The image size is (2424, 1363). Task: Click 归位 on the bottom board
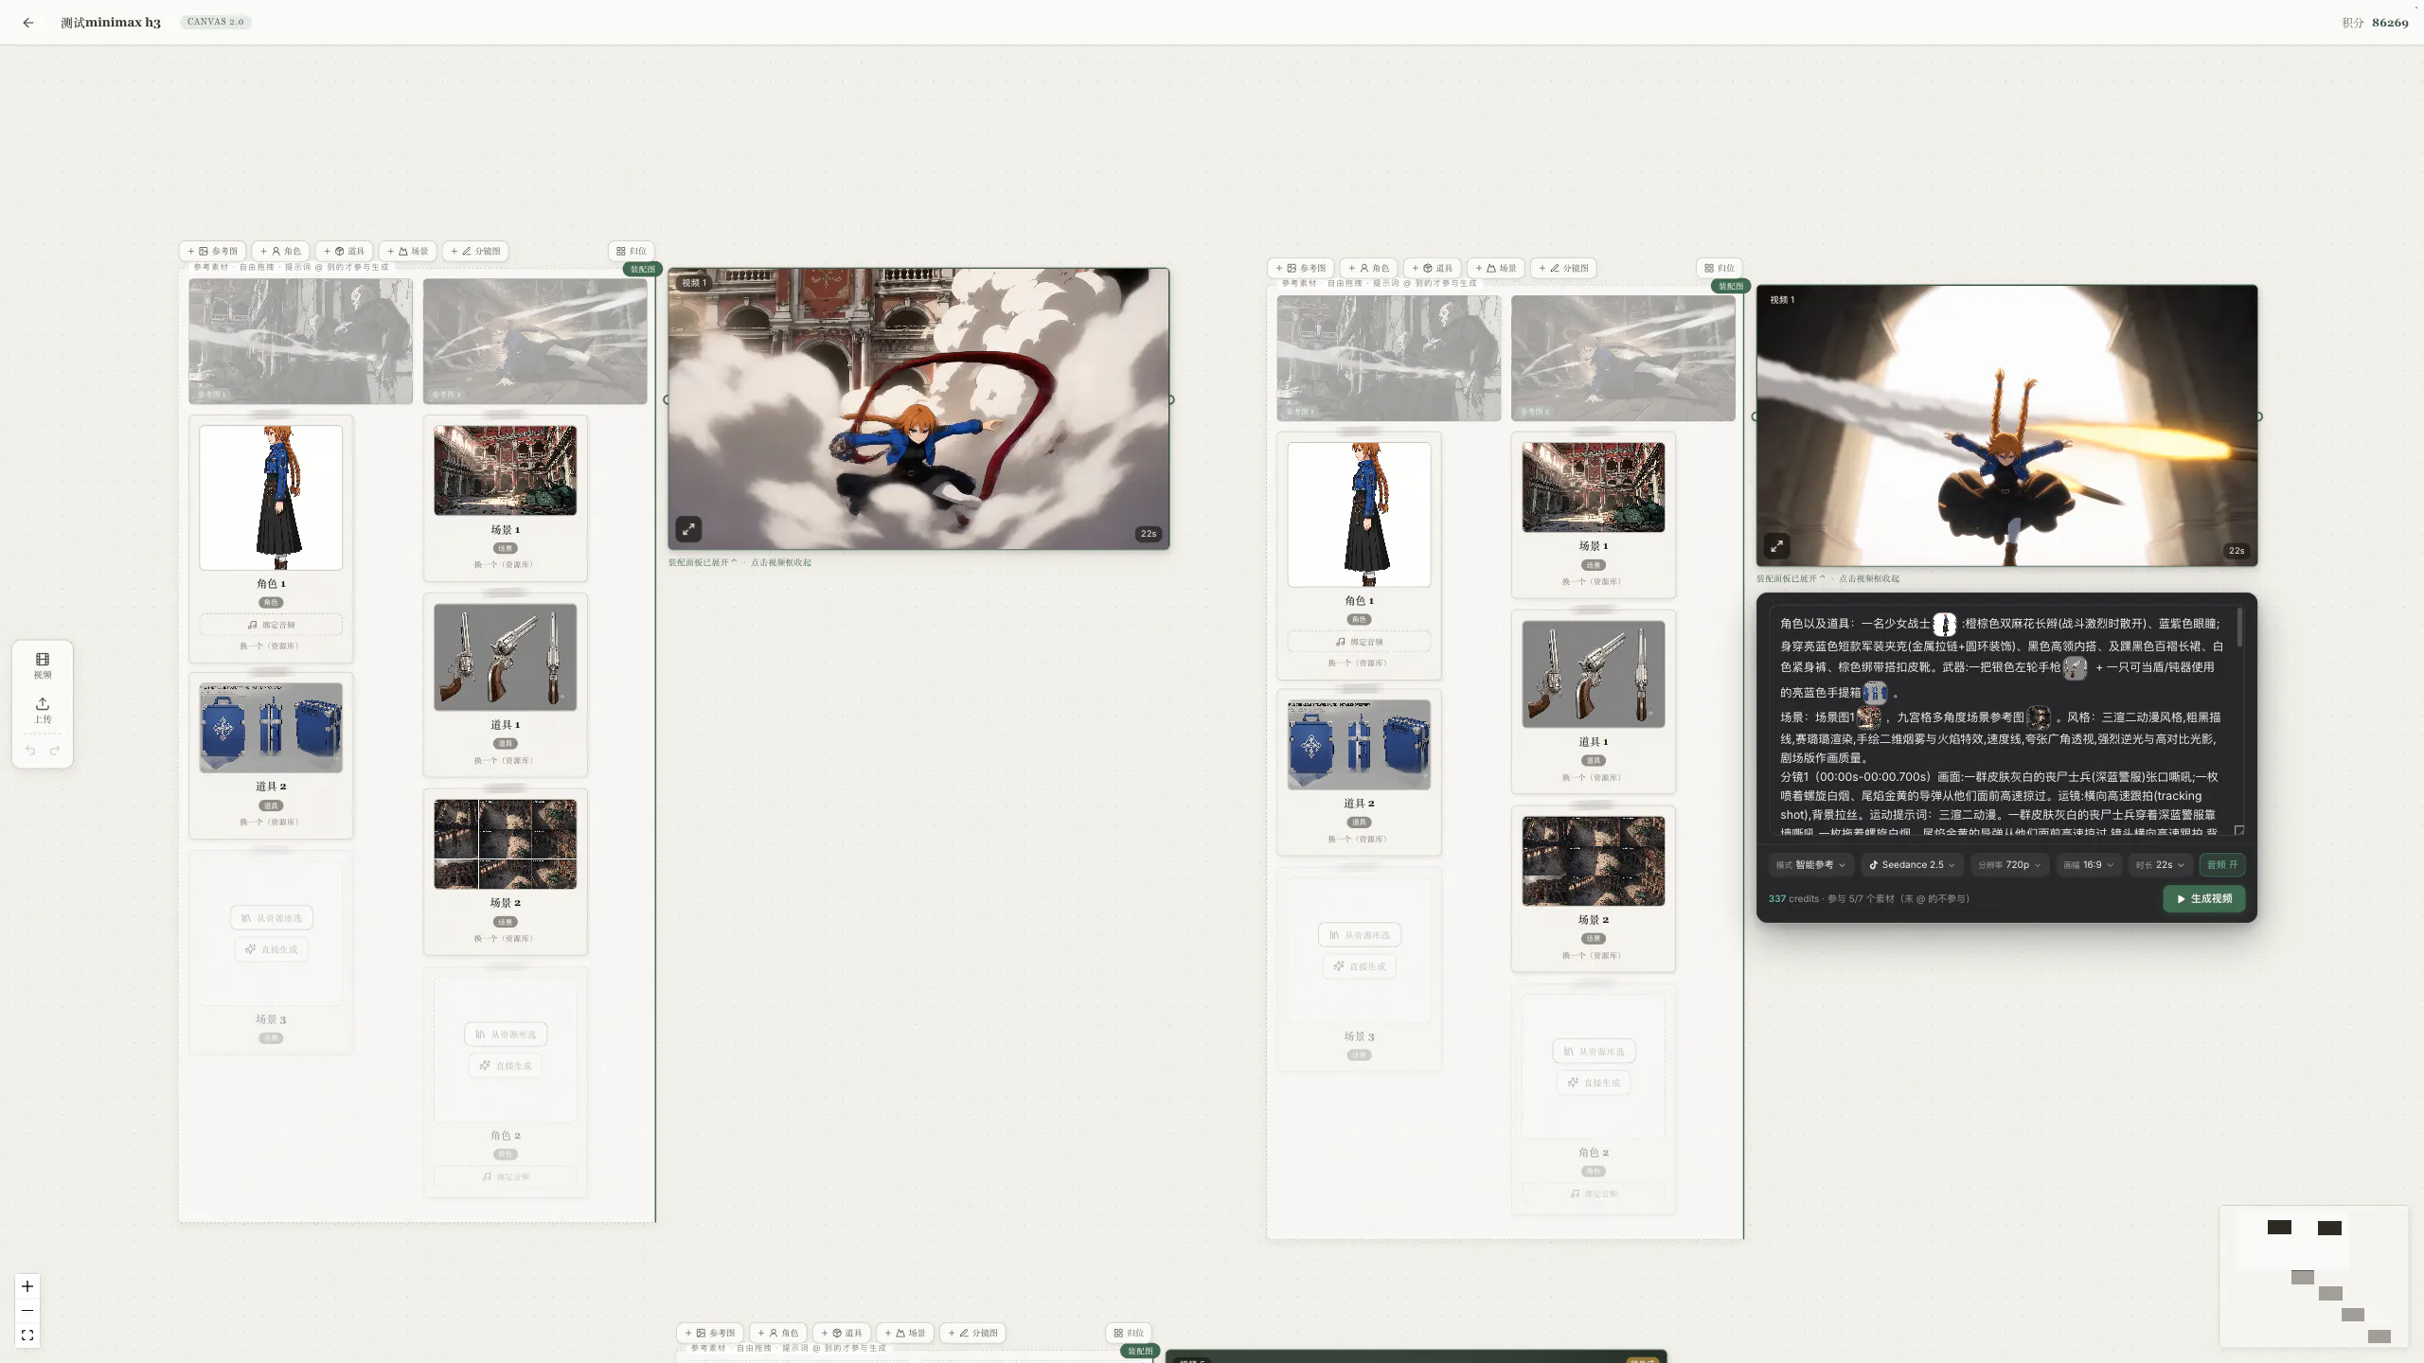pos(1129,1333)
